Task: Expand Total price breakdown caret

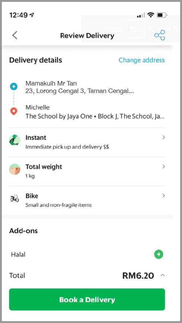Action: (x=163, y=275)
